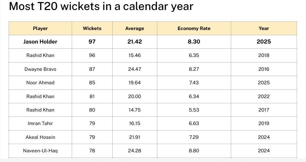
Task: Click the Wickets column header
Action: click(x=92, y=28)
